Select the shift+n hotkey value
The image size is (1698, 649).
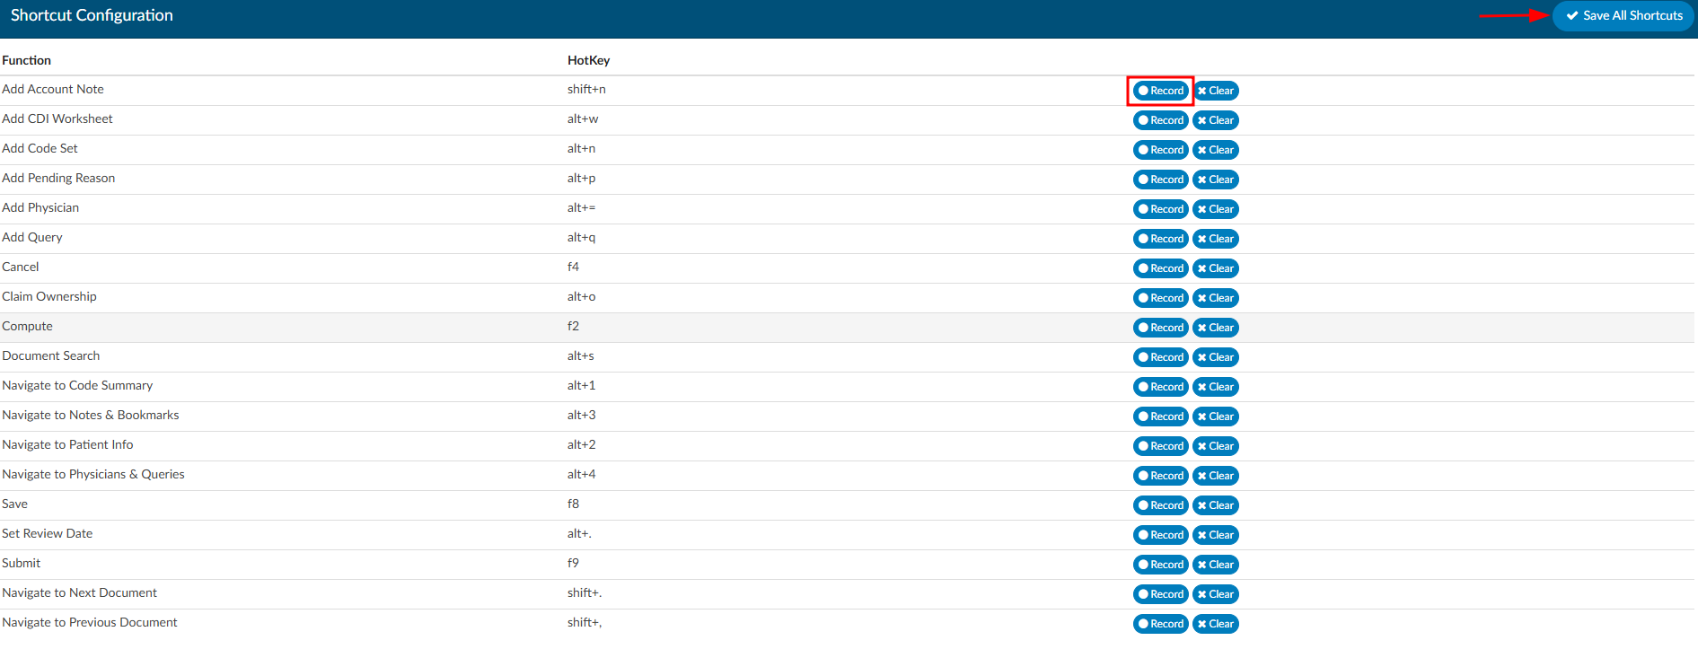(586, 89)
